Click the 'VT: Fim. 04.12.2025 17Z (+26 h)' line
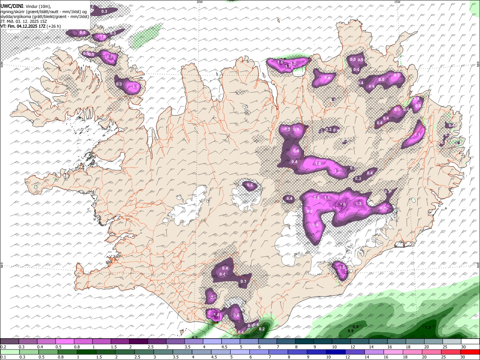The width and height of the screenshot is (480, 360). (31, 26)
